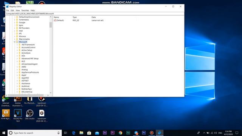Select the Assistance key

pos(26,83)
